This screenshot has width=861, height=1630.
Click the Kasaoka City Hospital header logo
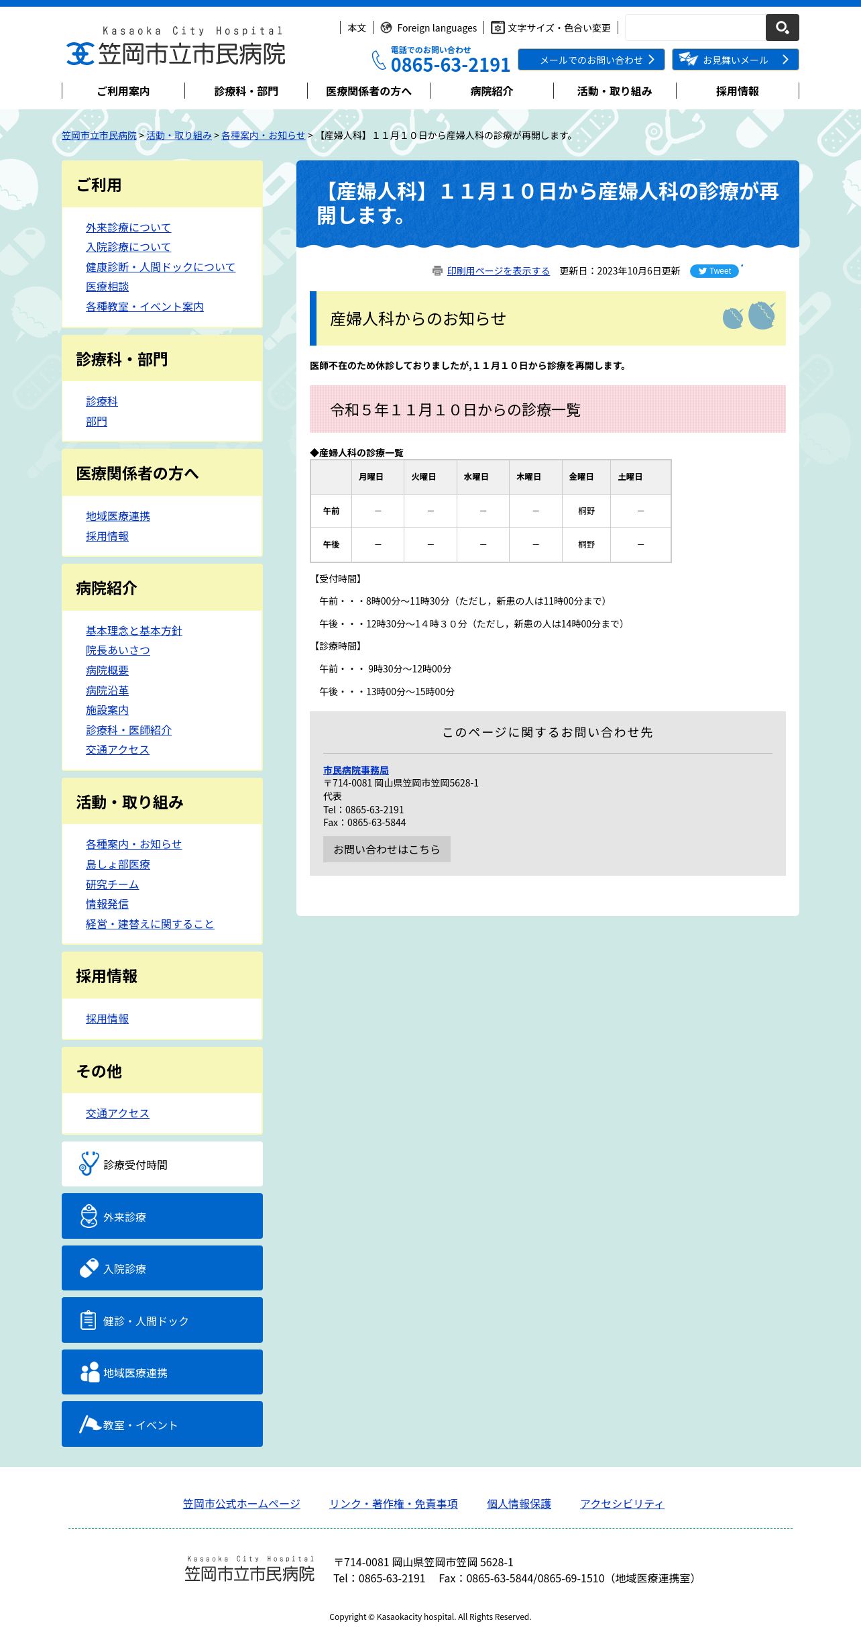[176, 46]
